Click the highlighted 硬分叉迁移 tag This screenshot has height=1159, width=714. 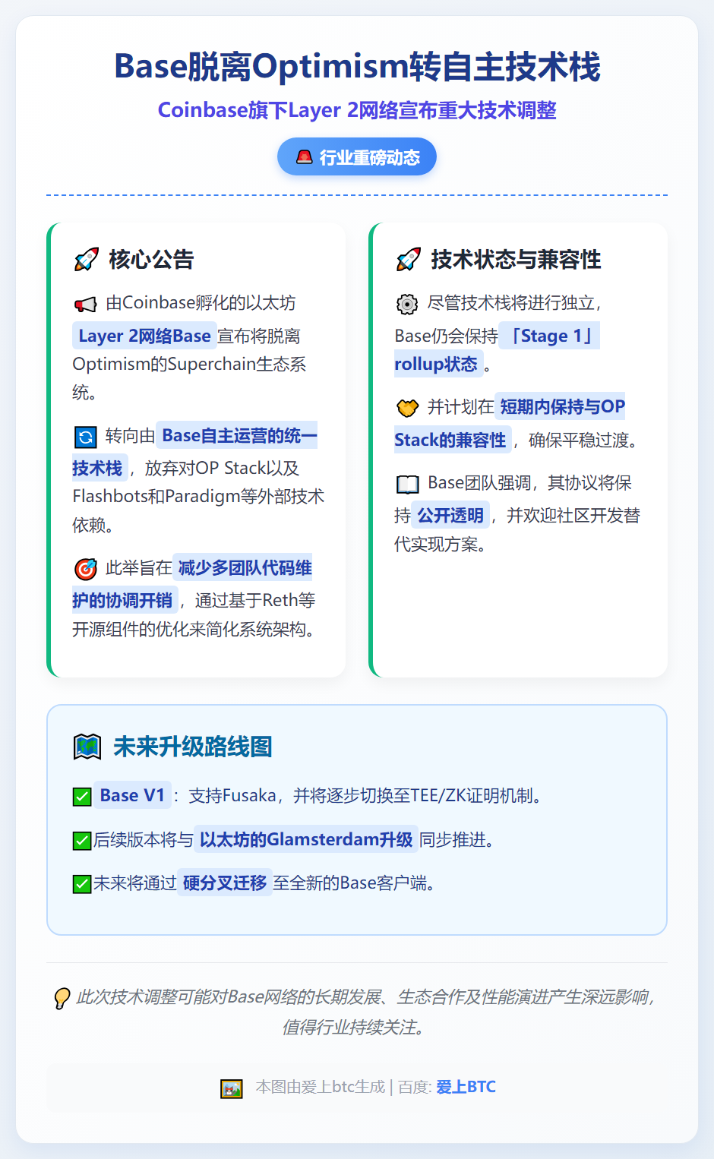point(225,883)
